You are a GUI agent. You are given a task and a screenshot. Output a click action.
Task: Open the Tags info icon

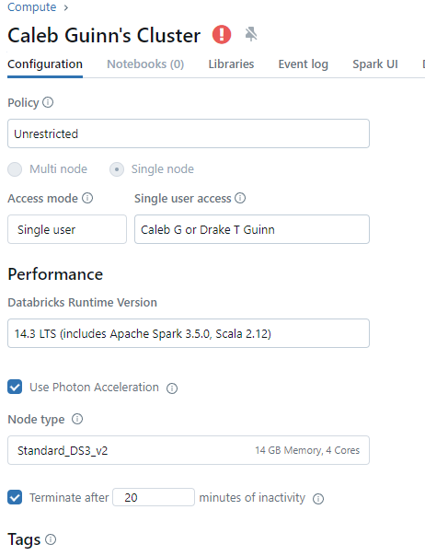tap(51, 539)
